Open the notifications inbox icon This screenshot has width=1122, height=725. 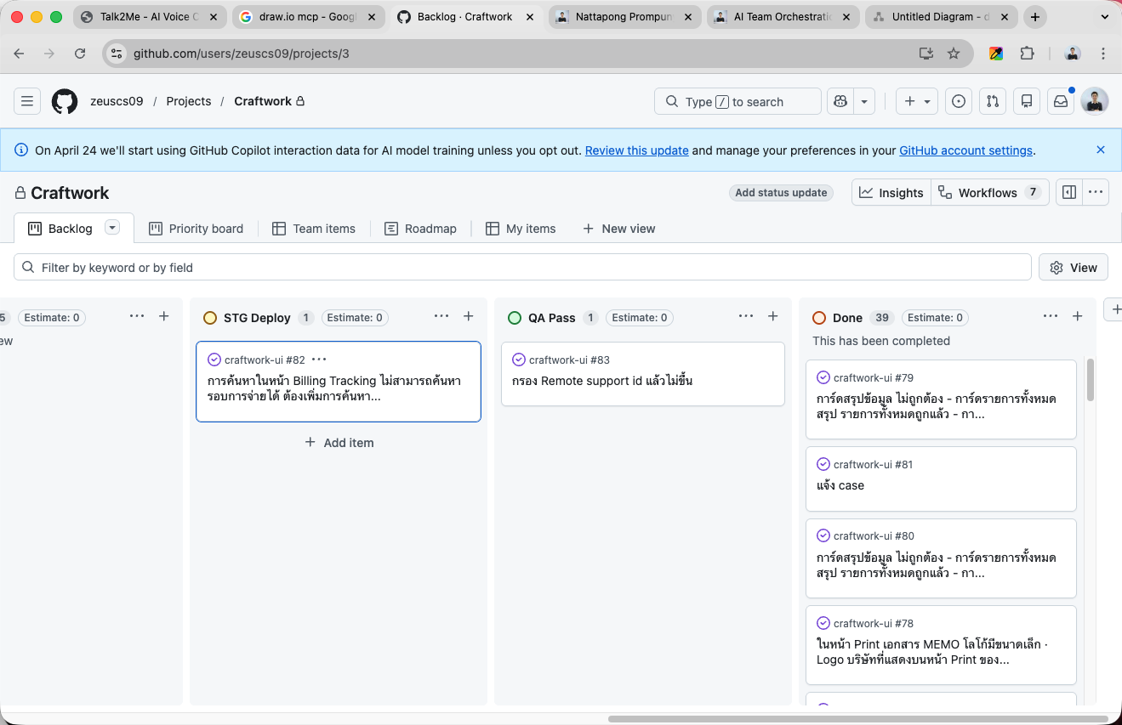point(1060,101)
